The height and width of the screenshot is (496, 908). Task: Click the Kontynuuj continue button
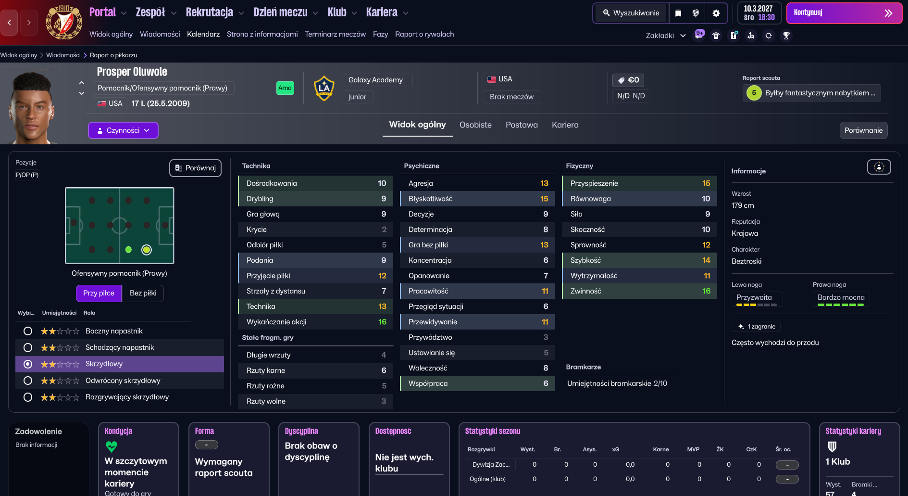pos(844,13)
